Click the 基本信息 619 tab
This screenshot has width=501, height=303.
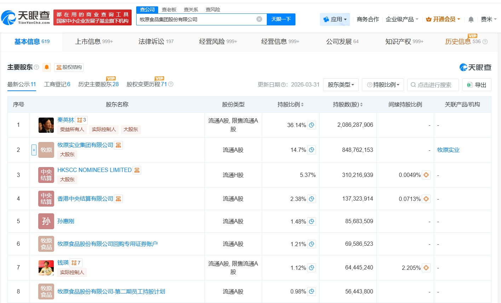click(32, 42)
